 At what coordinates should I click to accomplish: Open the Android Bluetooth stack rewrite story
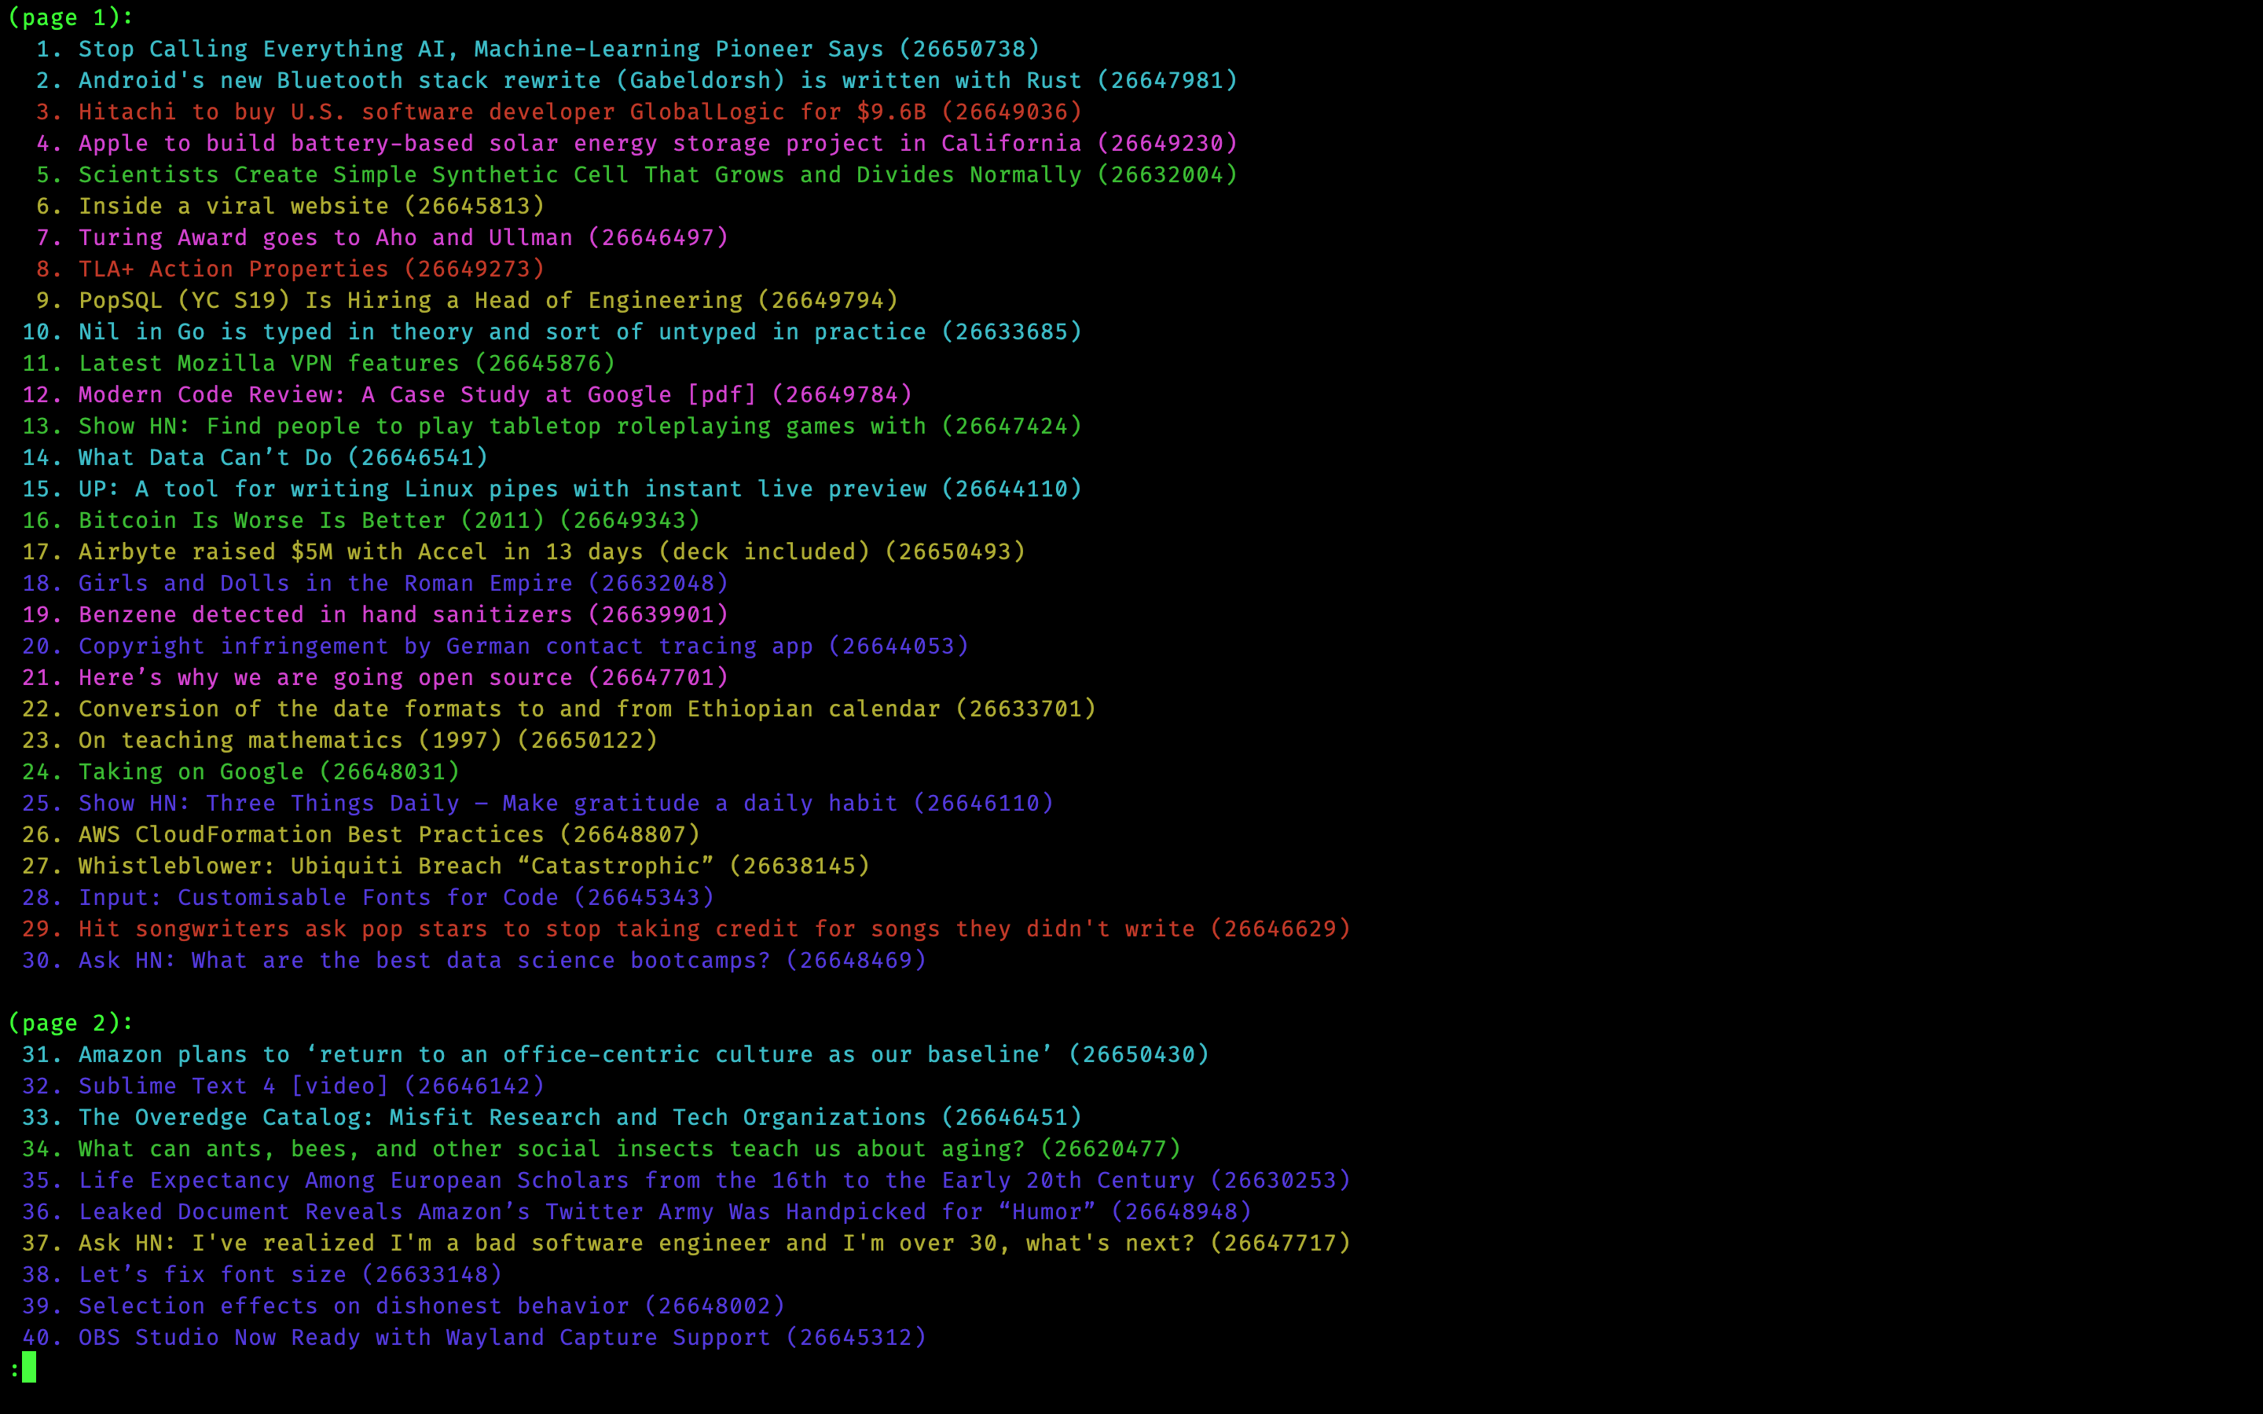pos(580,80)
